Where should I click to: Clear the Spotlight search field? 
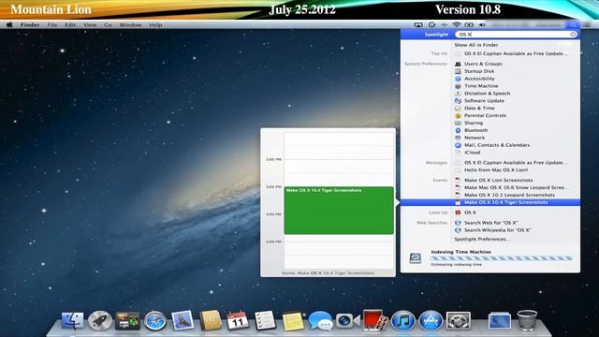point(573,35)
